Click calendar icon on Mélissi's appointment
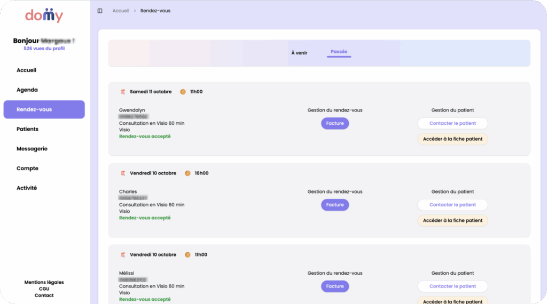The width and height of the screenshot is (547, 304). (x=123, y=255)
